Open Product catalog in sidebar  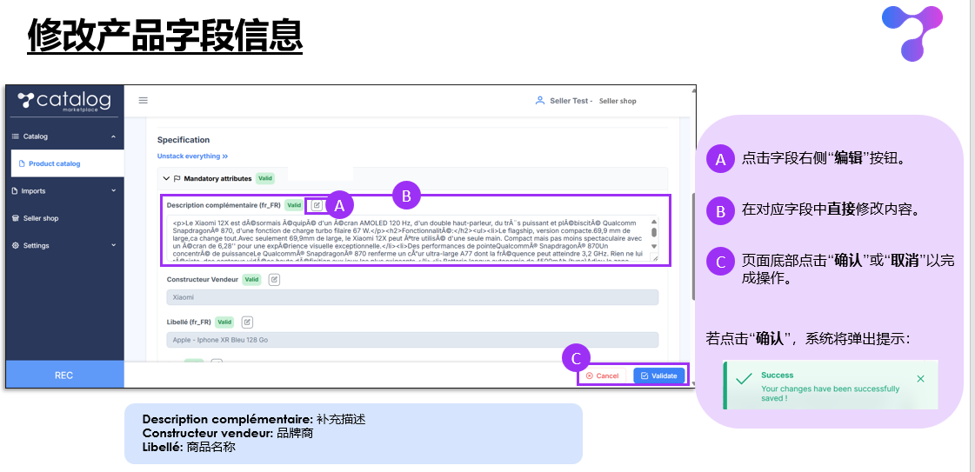(x=54, y=163)
